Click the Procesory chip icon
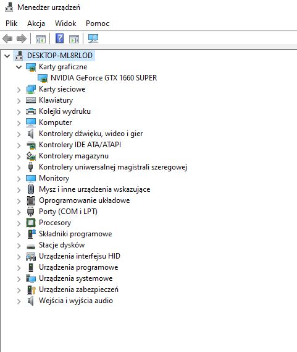The height and width of the screenshot is (352, 297). [x=31, y=223]
